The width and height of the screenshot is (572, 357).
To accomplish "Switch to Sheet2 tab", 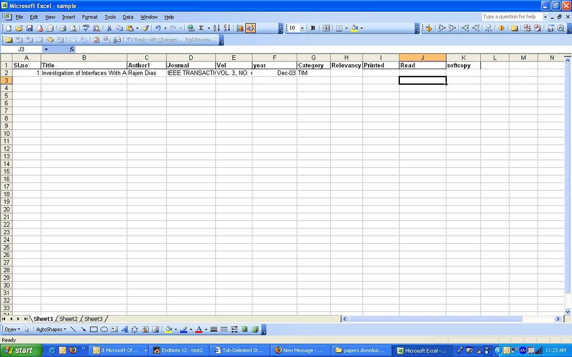I will tap(68, 319).
